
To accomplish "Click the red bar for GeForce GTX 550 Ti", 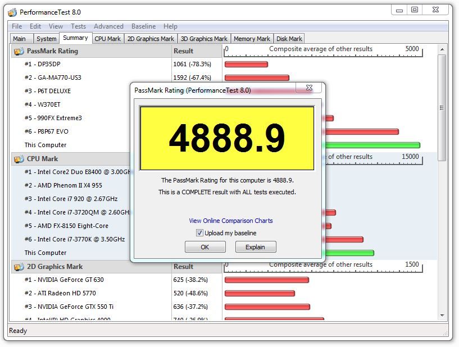I will pos(267,307).
